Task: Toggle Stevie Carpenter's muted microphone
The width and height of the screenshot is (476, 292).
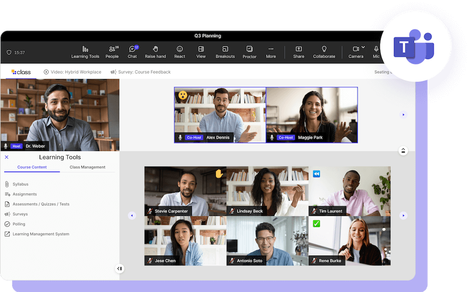Action: tap(150, 211)
